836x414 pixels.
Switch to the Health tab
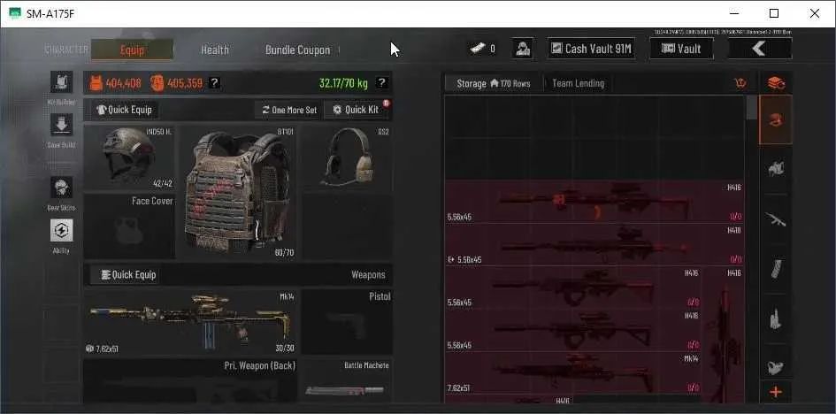215,50
